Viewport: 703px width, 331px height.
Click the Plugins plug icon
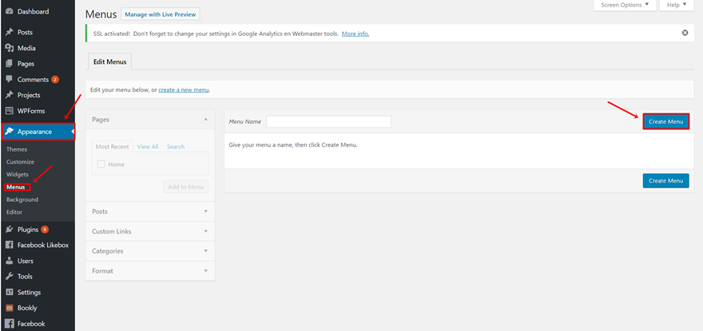(9, 230)
